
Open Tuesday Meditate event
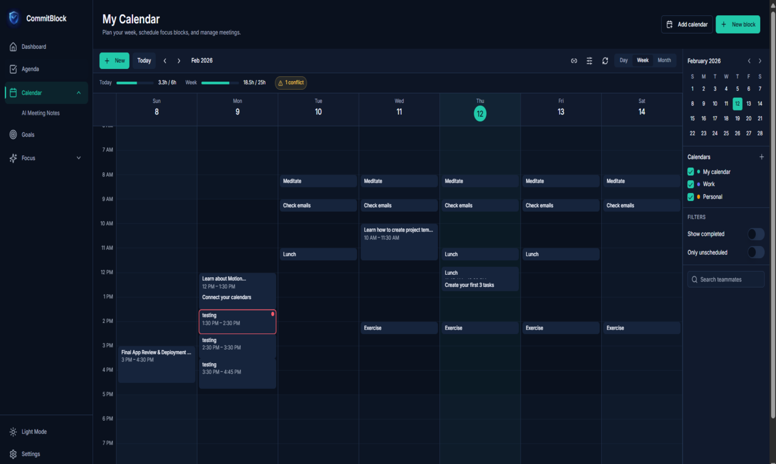(318, 181)
